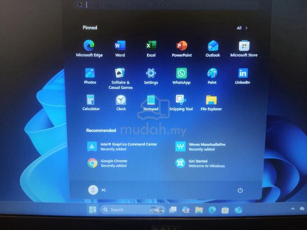Image resolution: width=307 pixels, height=230 pixels.
Task: Open WhatsApp from the Start menu
Action: (181, 76)
